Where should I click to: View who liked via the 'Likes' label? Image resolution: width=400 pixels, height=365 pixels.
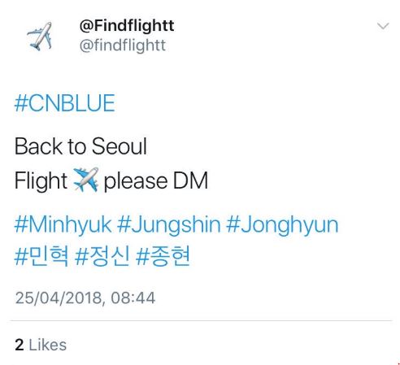[47, 345]
